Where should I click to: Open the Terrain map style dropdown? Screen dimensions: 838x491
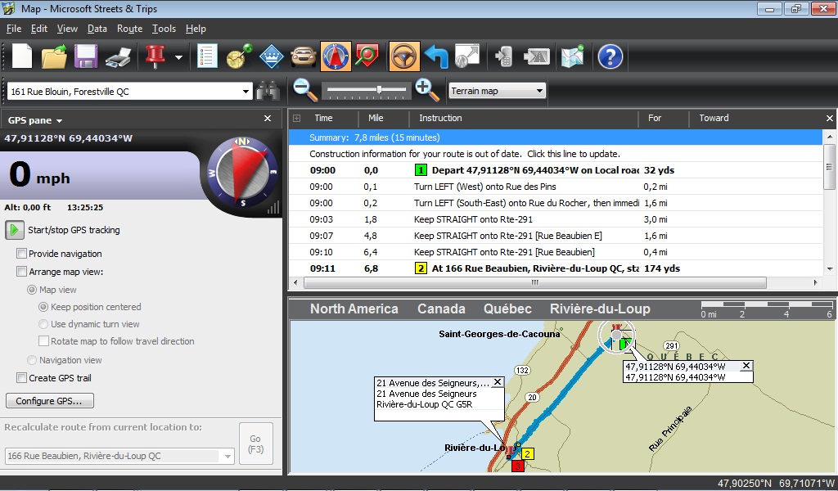point(497,91)
